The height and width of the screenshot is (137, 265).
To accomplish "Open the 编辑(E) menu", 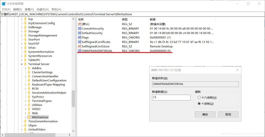I will pos(18,9).
